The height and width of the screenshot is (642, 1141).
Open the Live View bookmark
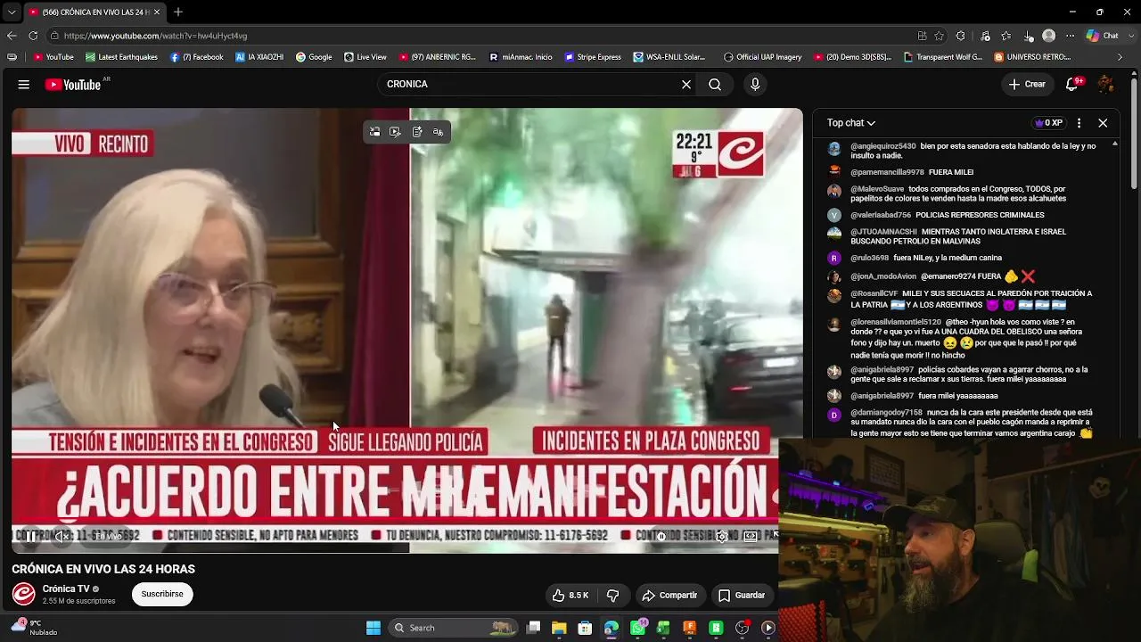point(365,57)
